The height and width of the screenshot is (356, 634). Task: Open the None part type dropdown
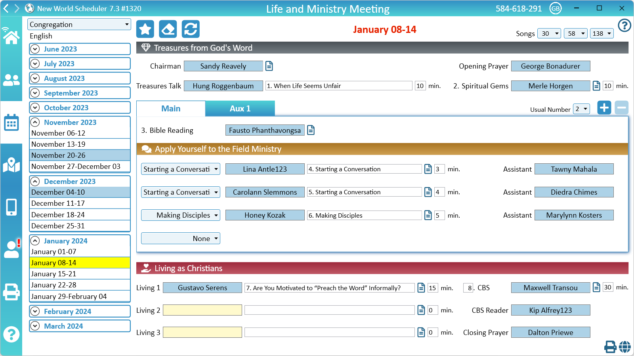click(181, 238)
